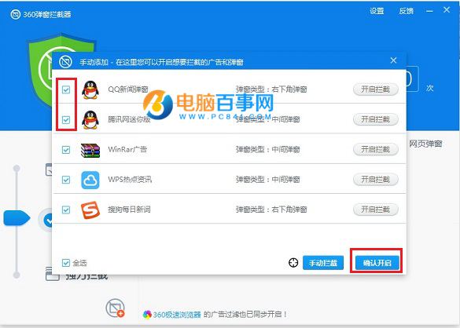Viewport: 460px width, 328px height.
Task: Open 反馈 feedback in the top bar
Action: tap(407, 11)
